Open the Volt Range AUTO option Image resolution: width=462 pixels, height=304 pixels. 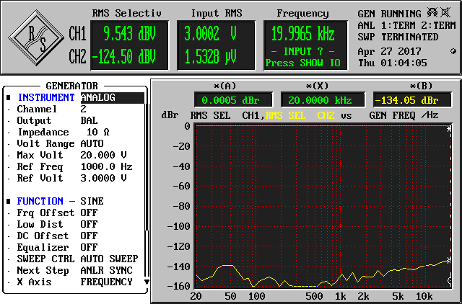click(92, 143)
